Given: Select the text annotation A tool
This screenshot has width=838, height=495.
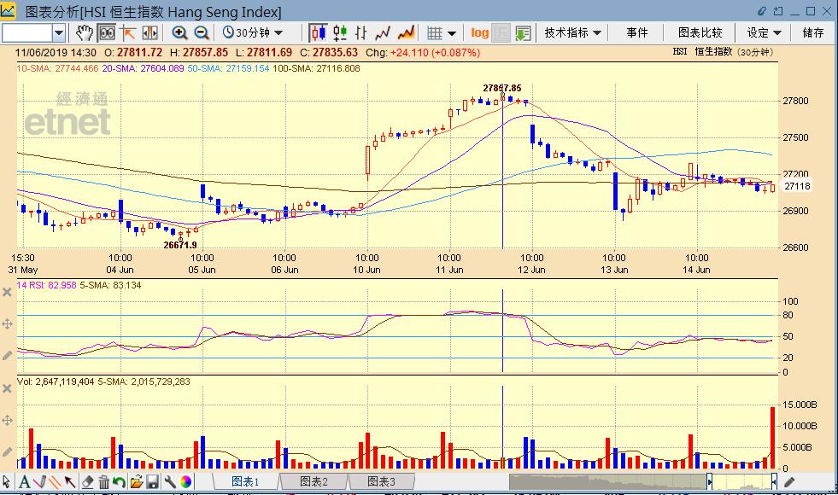Looking at the screenshot, I should point(24,481).
